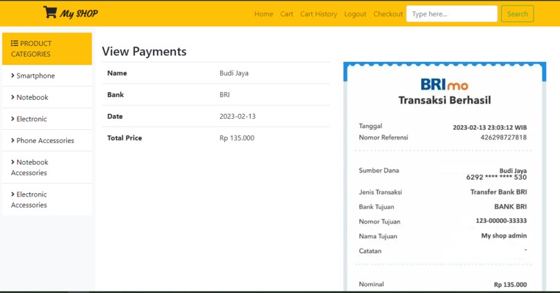Open the Checkout page

click(x=388, y=14)
